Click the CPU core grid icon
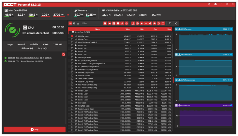This screenshot has height=136, width=238. [68, 15]
